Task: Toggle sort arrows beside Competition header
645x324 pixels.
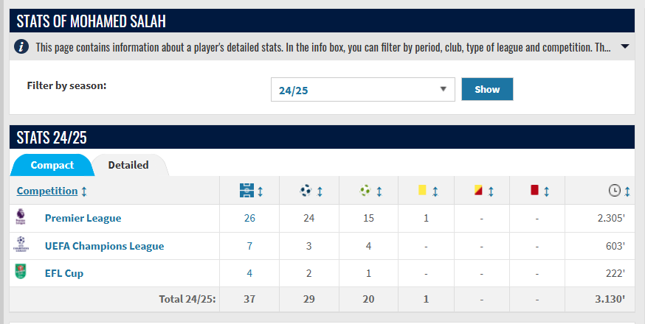Action: pos(84,191)
